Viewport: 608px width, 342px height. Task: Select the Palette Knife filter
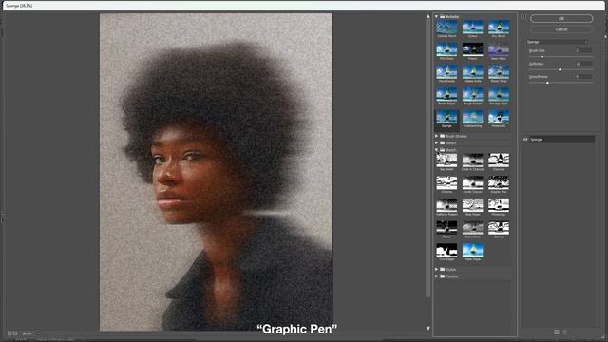tap(473, 73)
